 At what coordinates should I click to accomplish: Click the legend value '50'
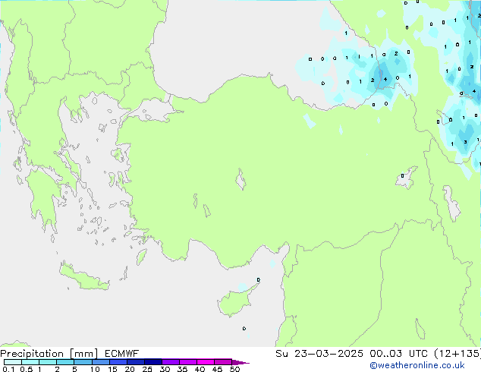234,369
